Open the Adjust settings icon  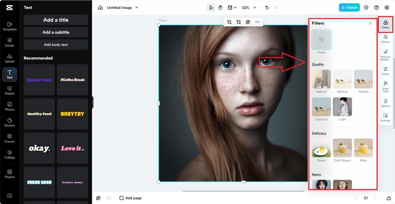pyautogui.click(x=385, y=71)
